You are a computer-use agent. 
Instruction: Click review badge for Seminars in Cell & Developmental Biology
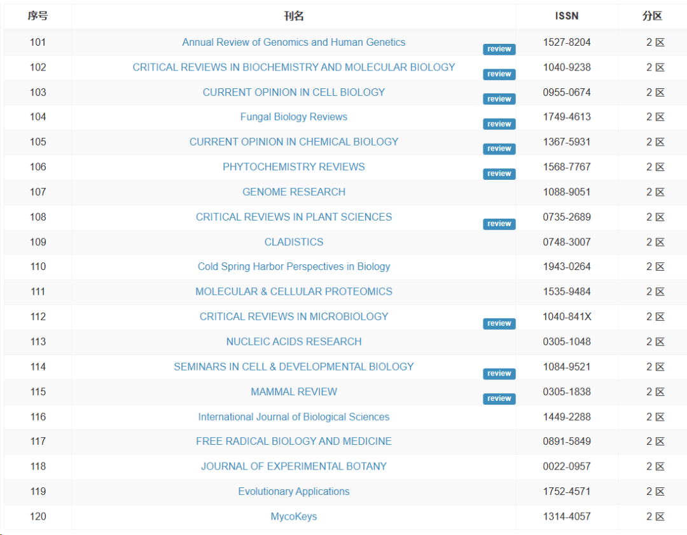pyautogui.click(x=499, y=374)
